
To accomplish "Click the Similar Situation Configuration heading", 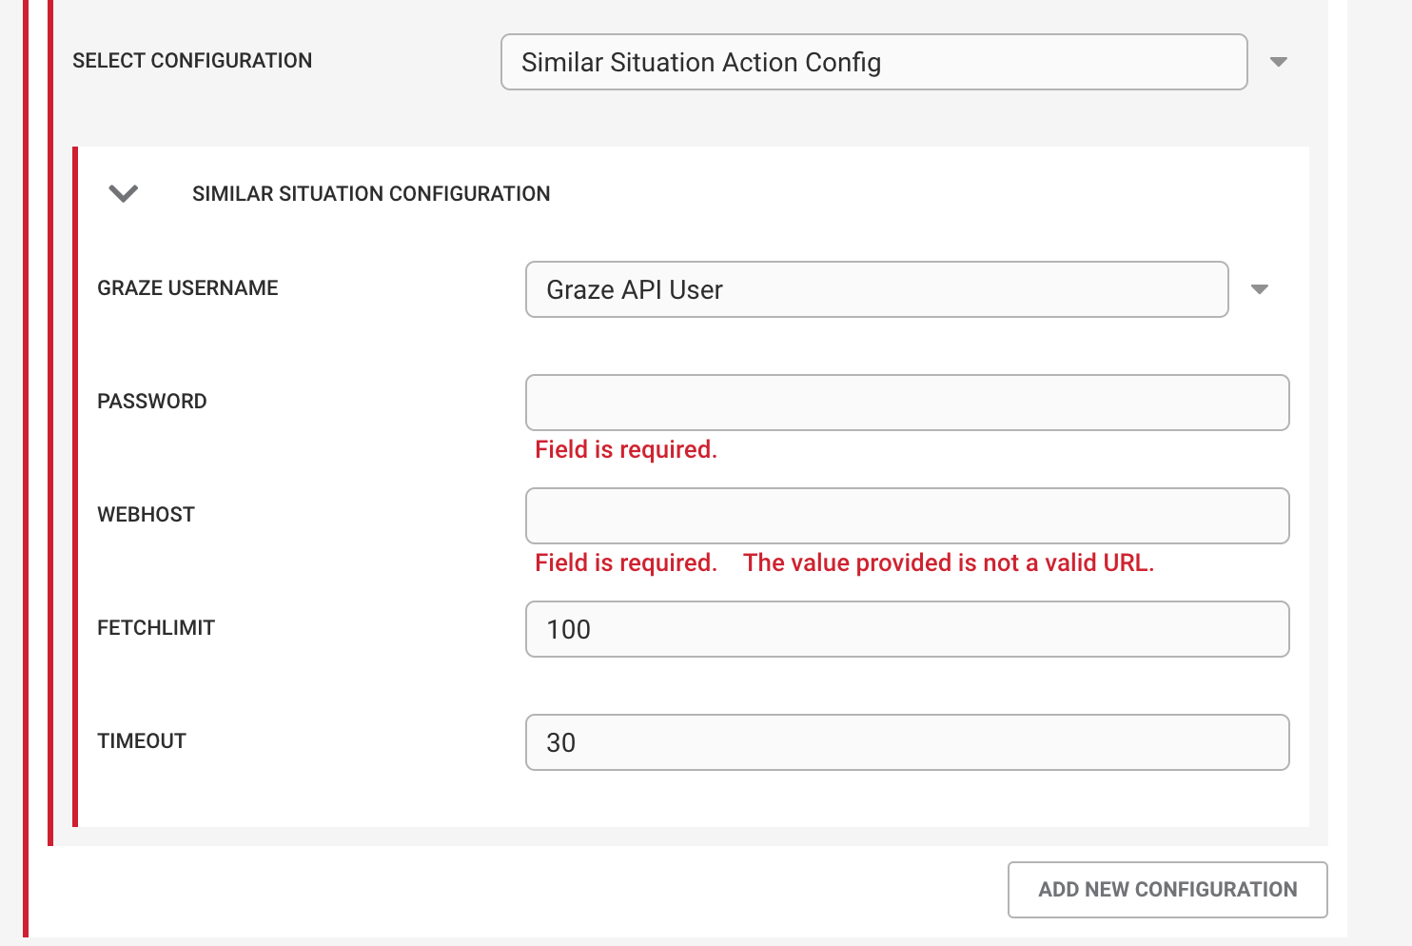I will (x=371, y=194).
